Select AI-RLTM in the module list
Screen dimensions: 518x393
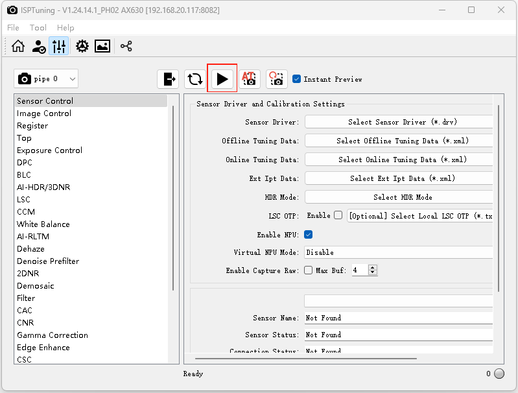pos(91,237)
